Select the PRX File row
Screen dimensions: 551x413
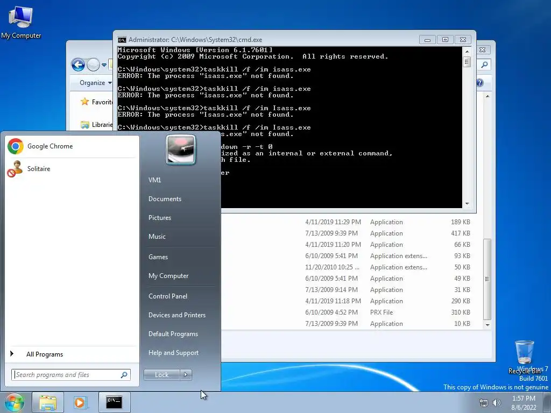351,312
